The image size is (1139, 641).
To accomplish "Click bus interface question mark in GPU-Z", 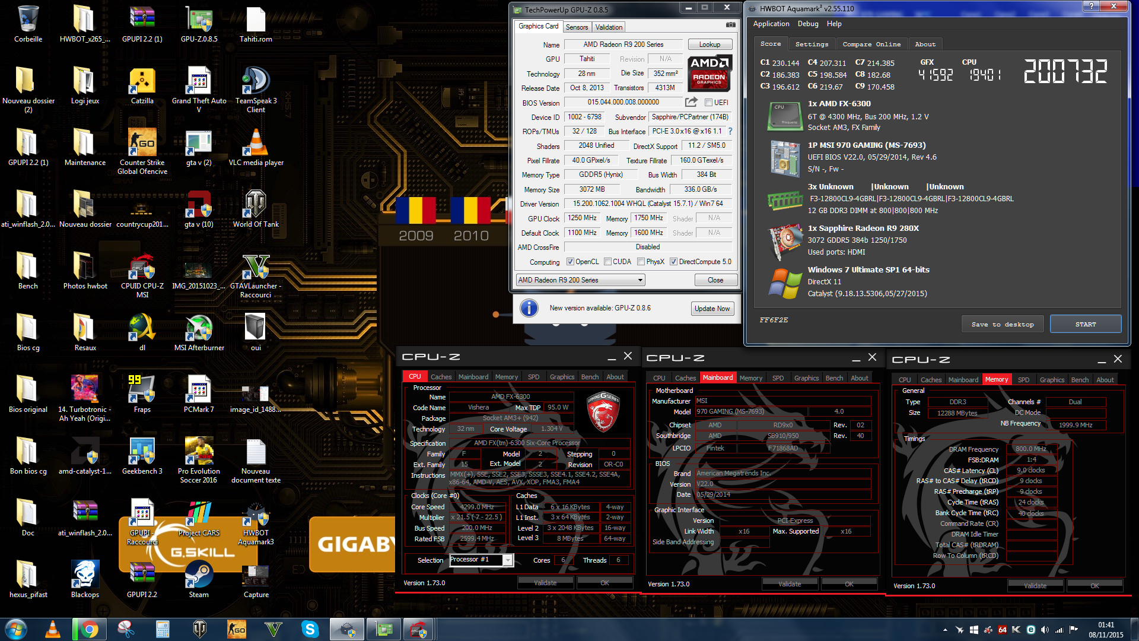I will point(730,131).
